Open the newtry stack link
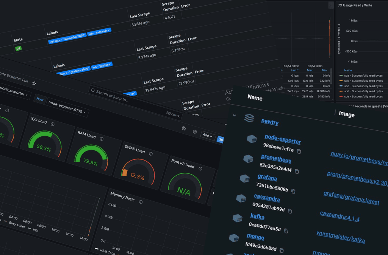The image size is (388, 255). [270, 122]
